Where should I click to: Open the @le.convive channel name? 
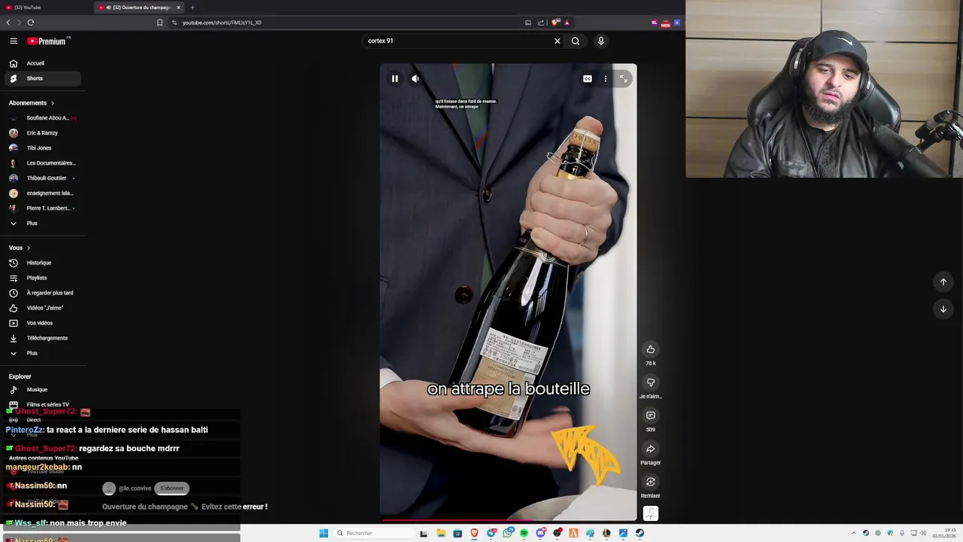(135, 488)
